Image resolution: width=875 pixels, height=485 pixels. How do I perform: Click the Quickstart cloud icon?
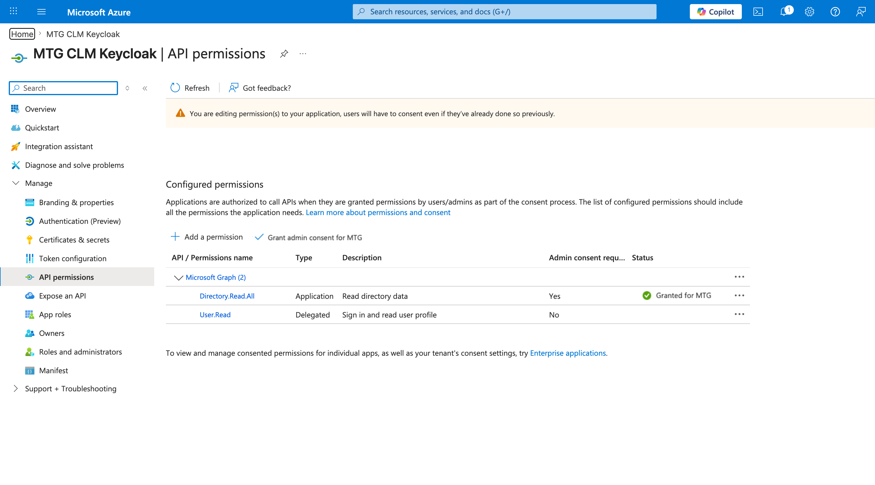click(x=15, y=128)
